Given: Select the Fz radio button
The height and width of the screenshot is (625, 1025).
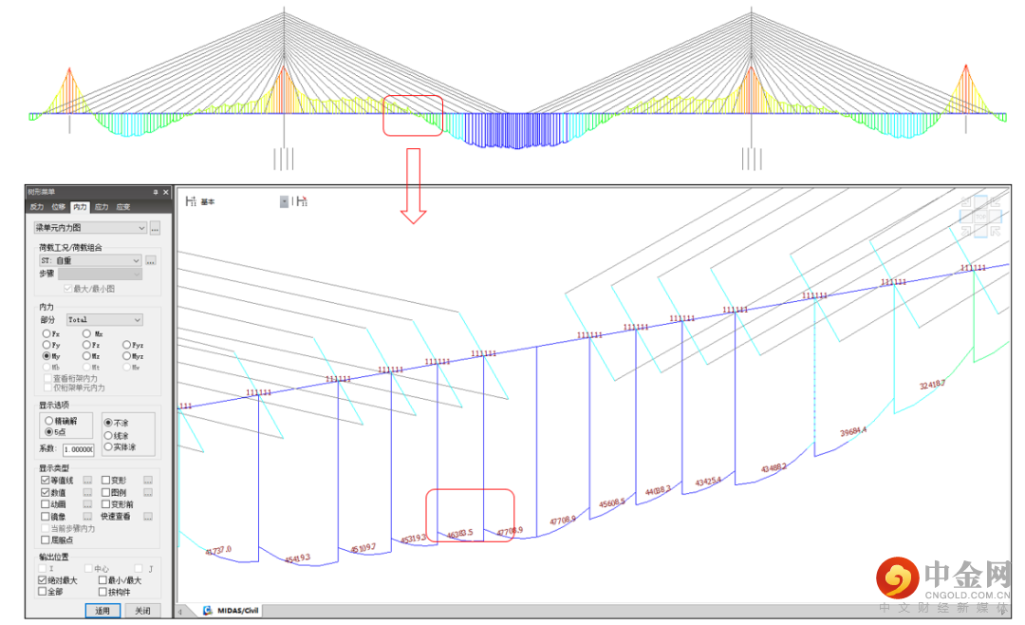Looking at the screenshot, I should tap(86, 345).
